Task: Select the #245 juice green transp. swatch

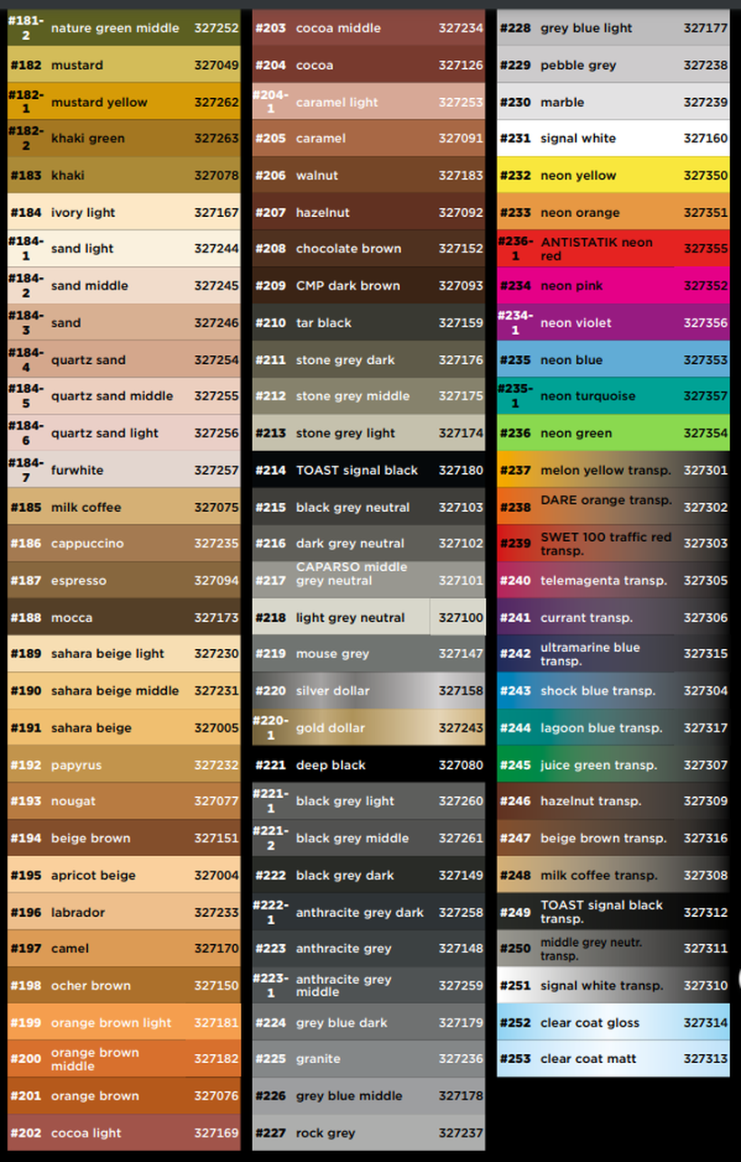Action: point(613,765)
